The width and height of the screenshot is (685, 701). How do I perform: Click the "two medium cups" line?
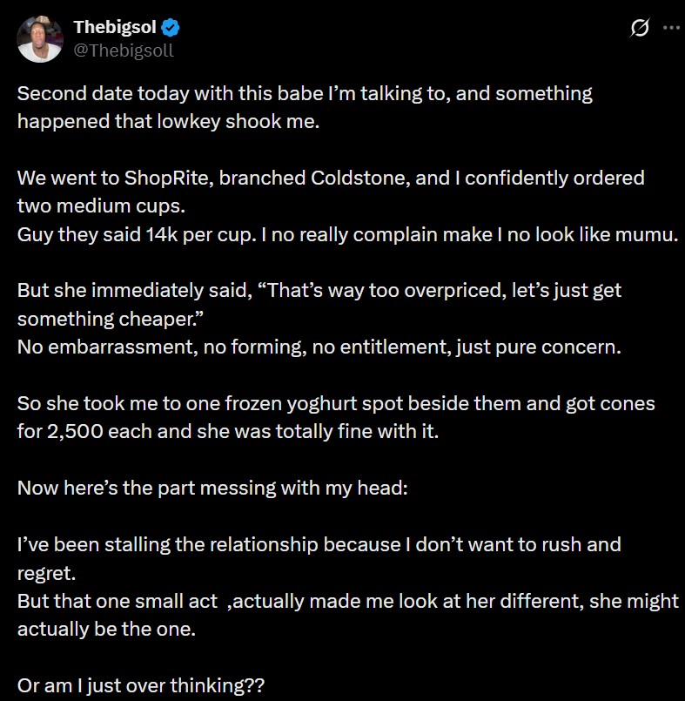pos(100,206)
